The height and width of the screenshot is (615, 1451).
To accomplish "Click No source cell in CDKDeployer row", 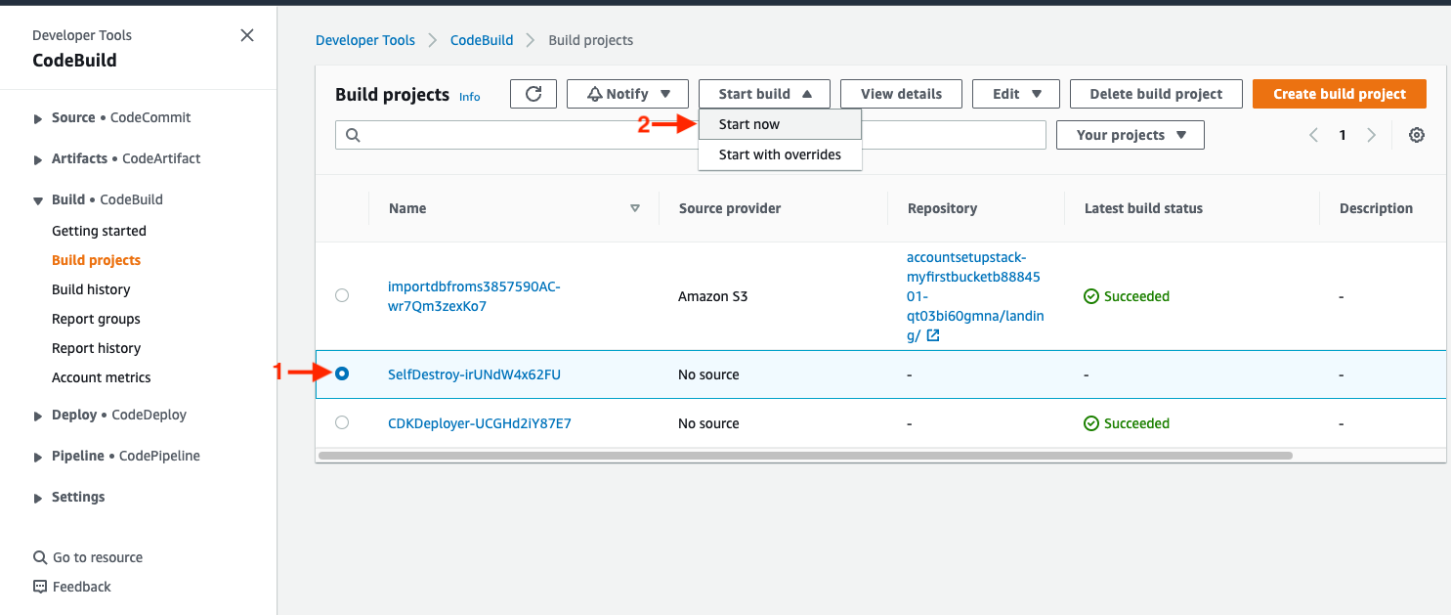I will [x=708, y=423].
